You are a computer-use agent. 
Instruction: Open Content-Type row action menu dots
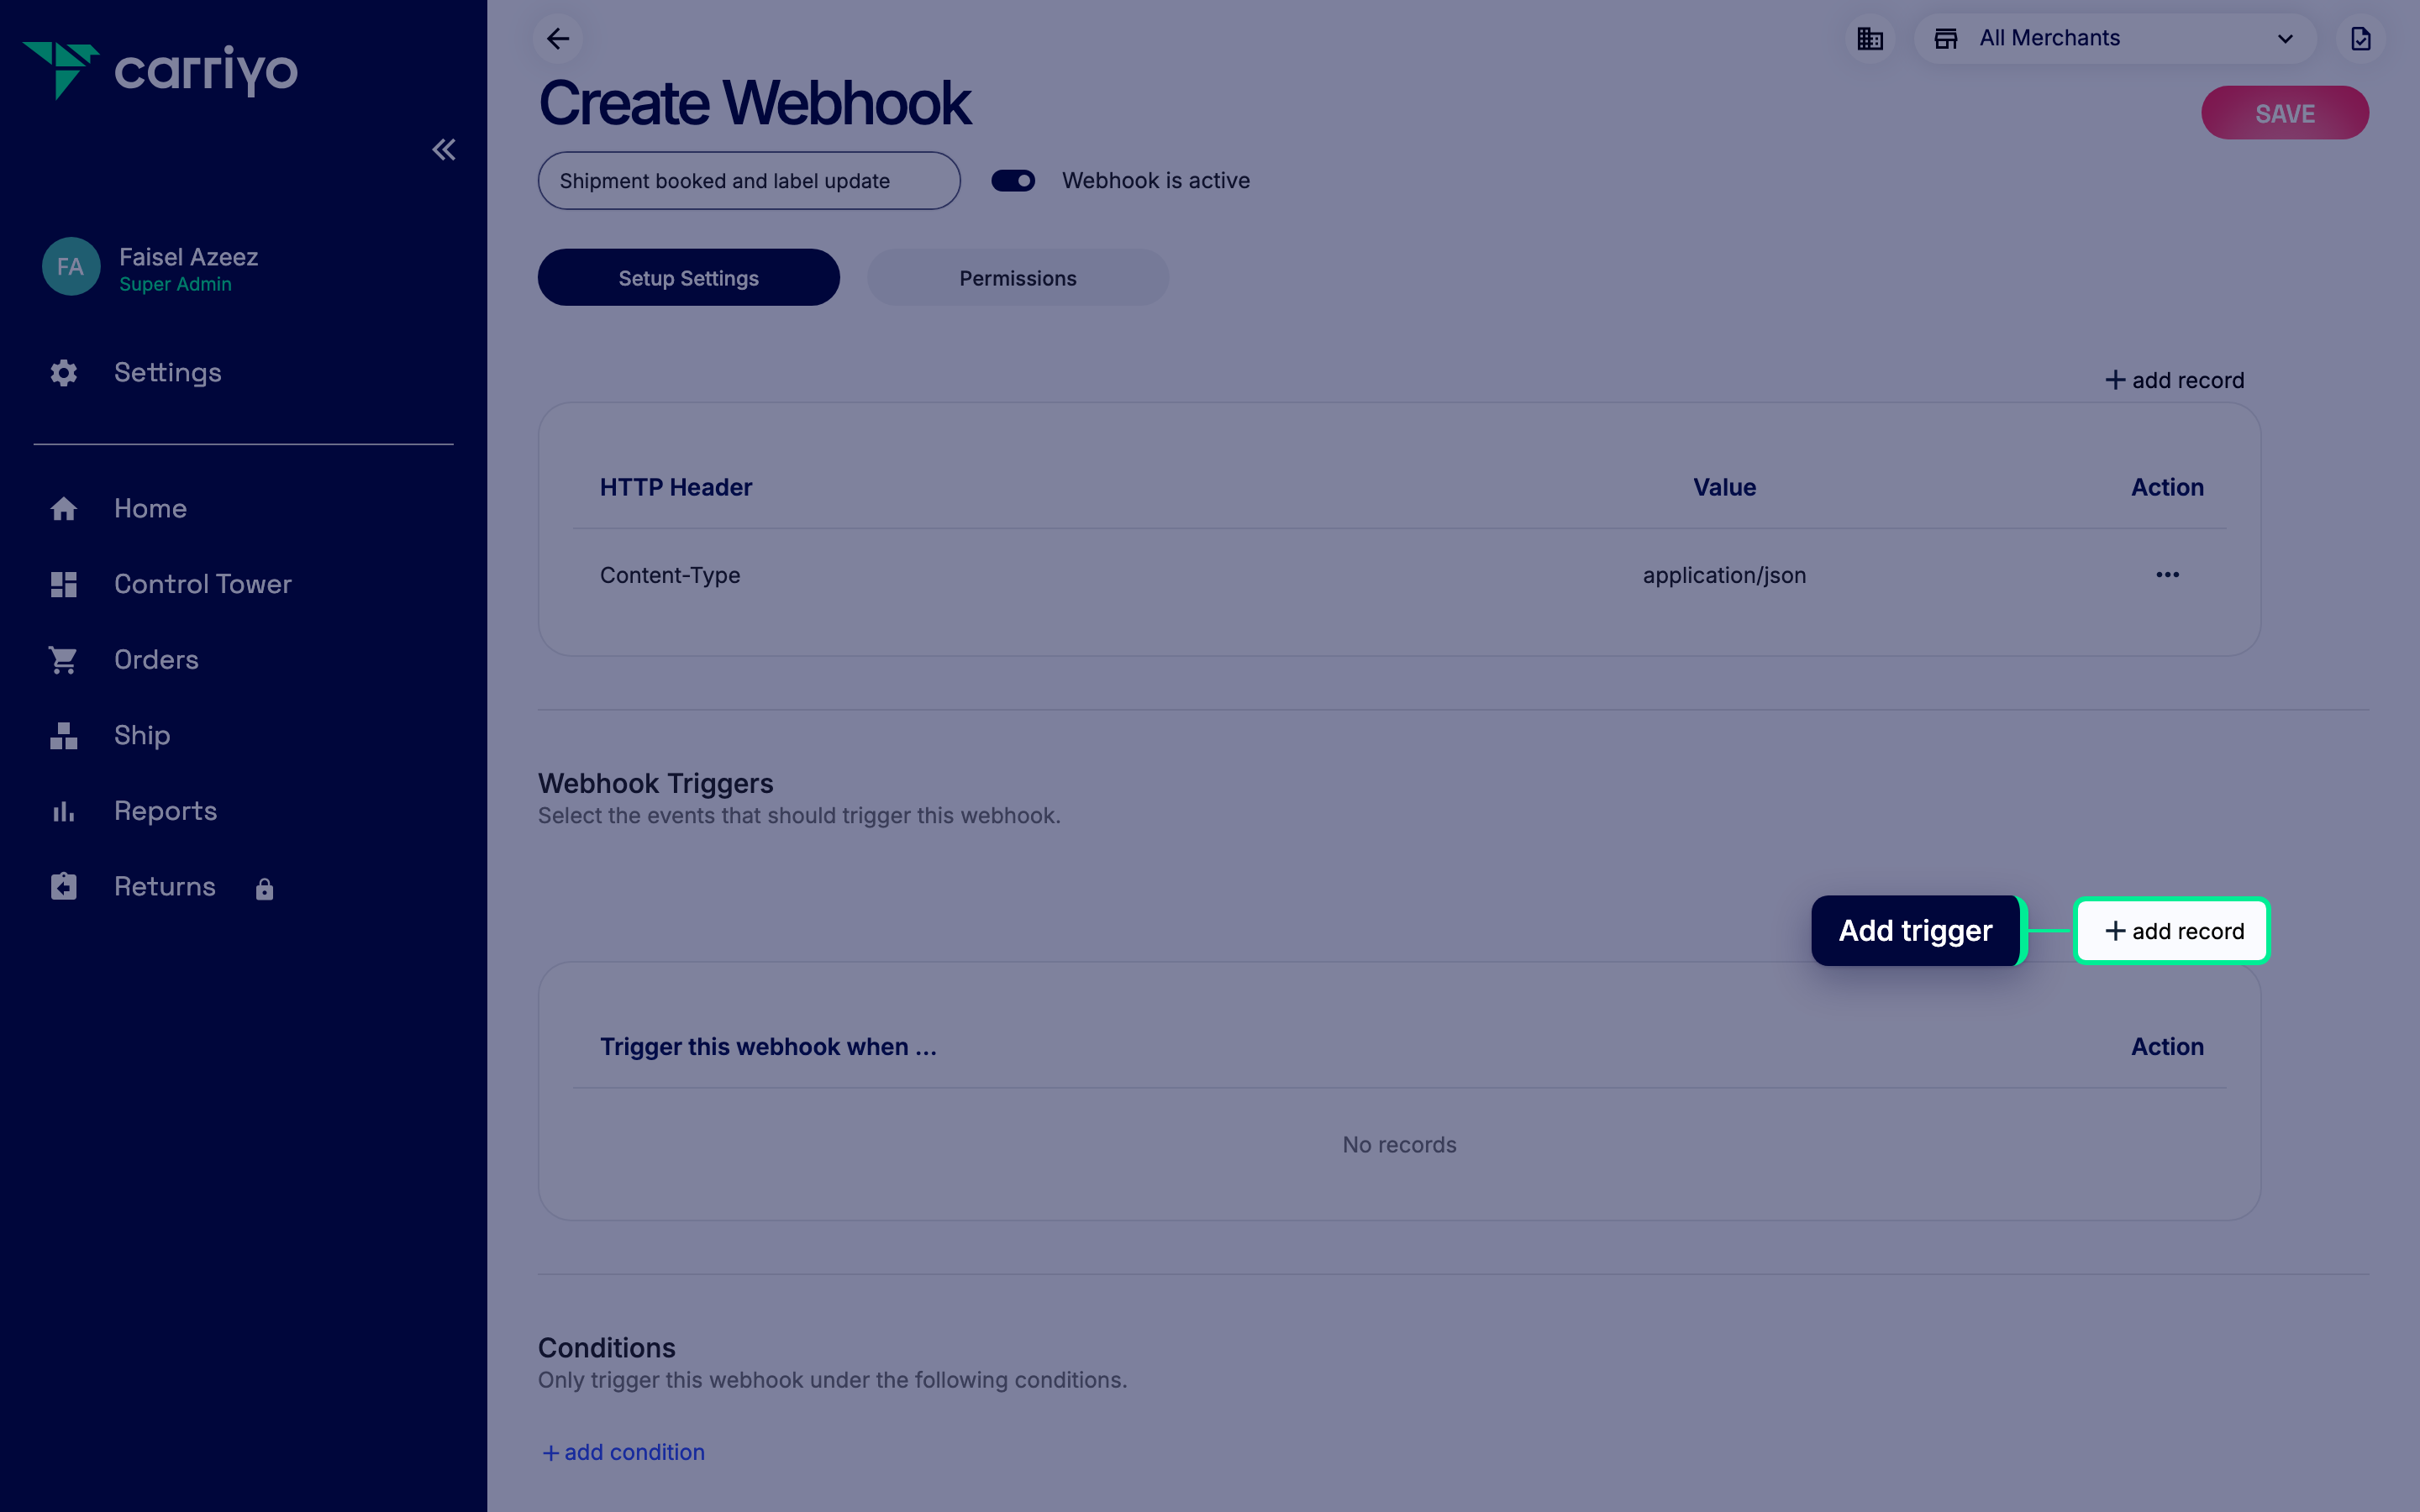(x=2167, y=575)
